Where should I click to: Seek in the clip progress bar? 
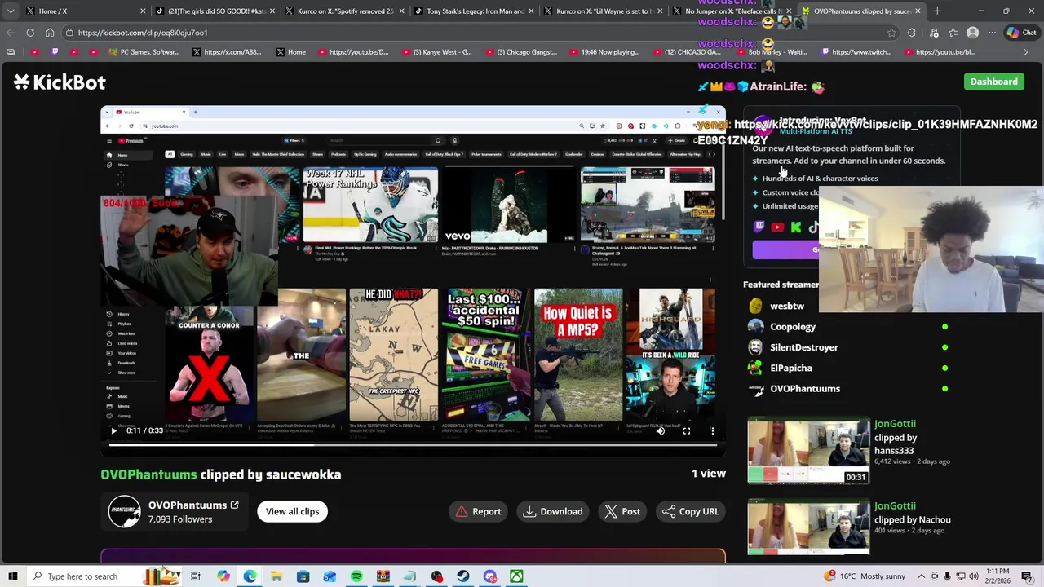tap(413, 444)
